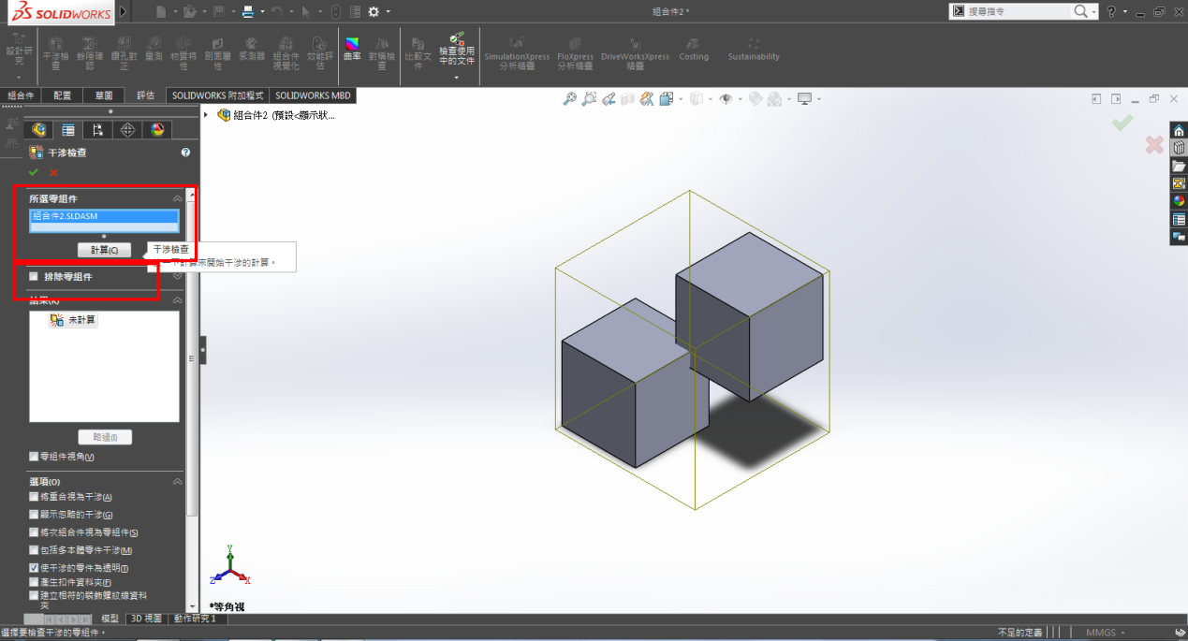Switch to 動作研究 1 bottom tab
The image size is (1188, 641).
coord(195,619)
